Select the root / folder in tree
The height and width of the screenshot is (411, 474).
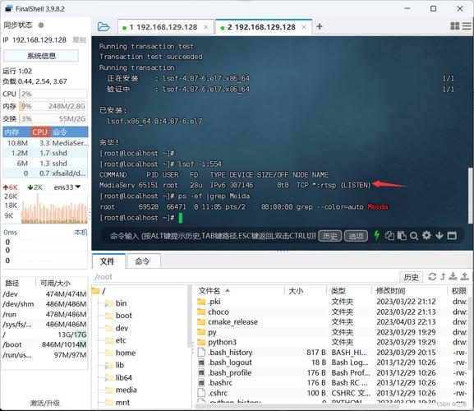99,291
